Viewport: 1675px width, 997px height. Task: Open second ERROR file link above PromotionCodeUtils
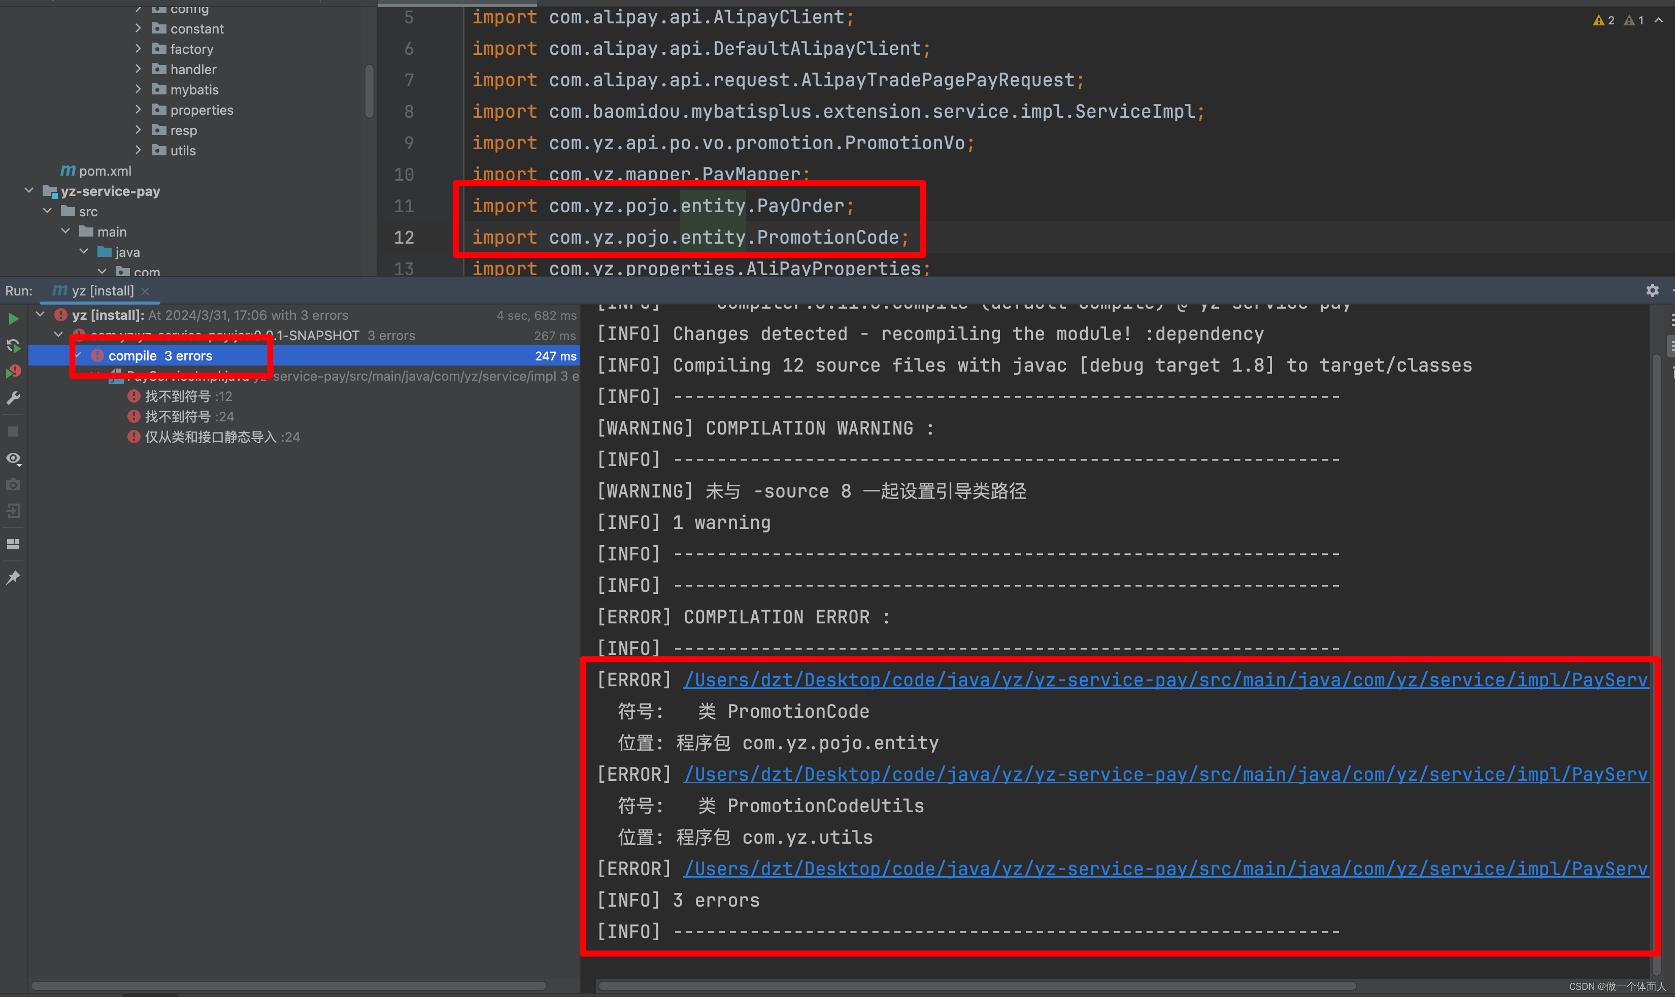pos(1166,774)
